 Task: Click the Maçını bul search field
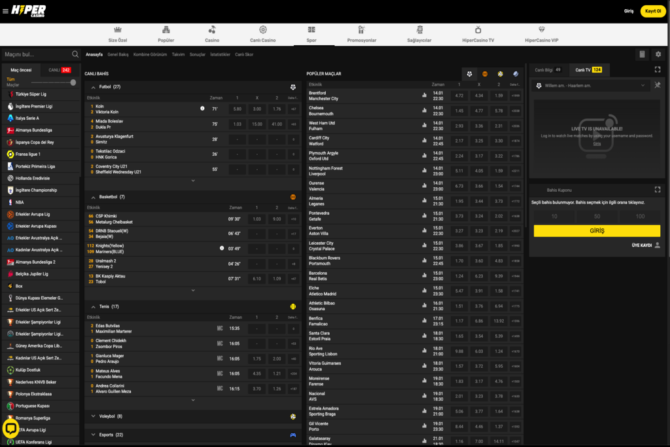pos(37,54)
